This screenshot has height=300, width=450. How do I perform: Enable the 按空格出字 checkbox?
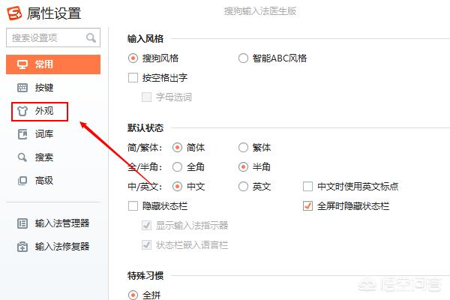click(133, 77)
